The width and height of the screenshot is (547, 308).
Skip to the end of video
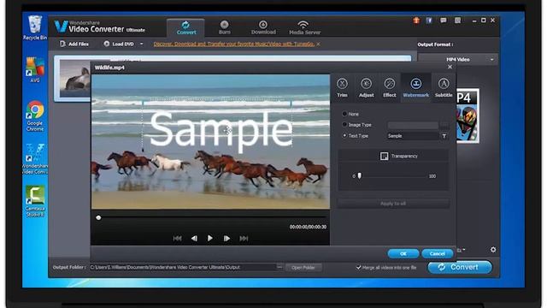[244, 239]
